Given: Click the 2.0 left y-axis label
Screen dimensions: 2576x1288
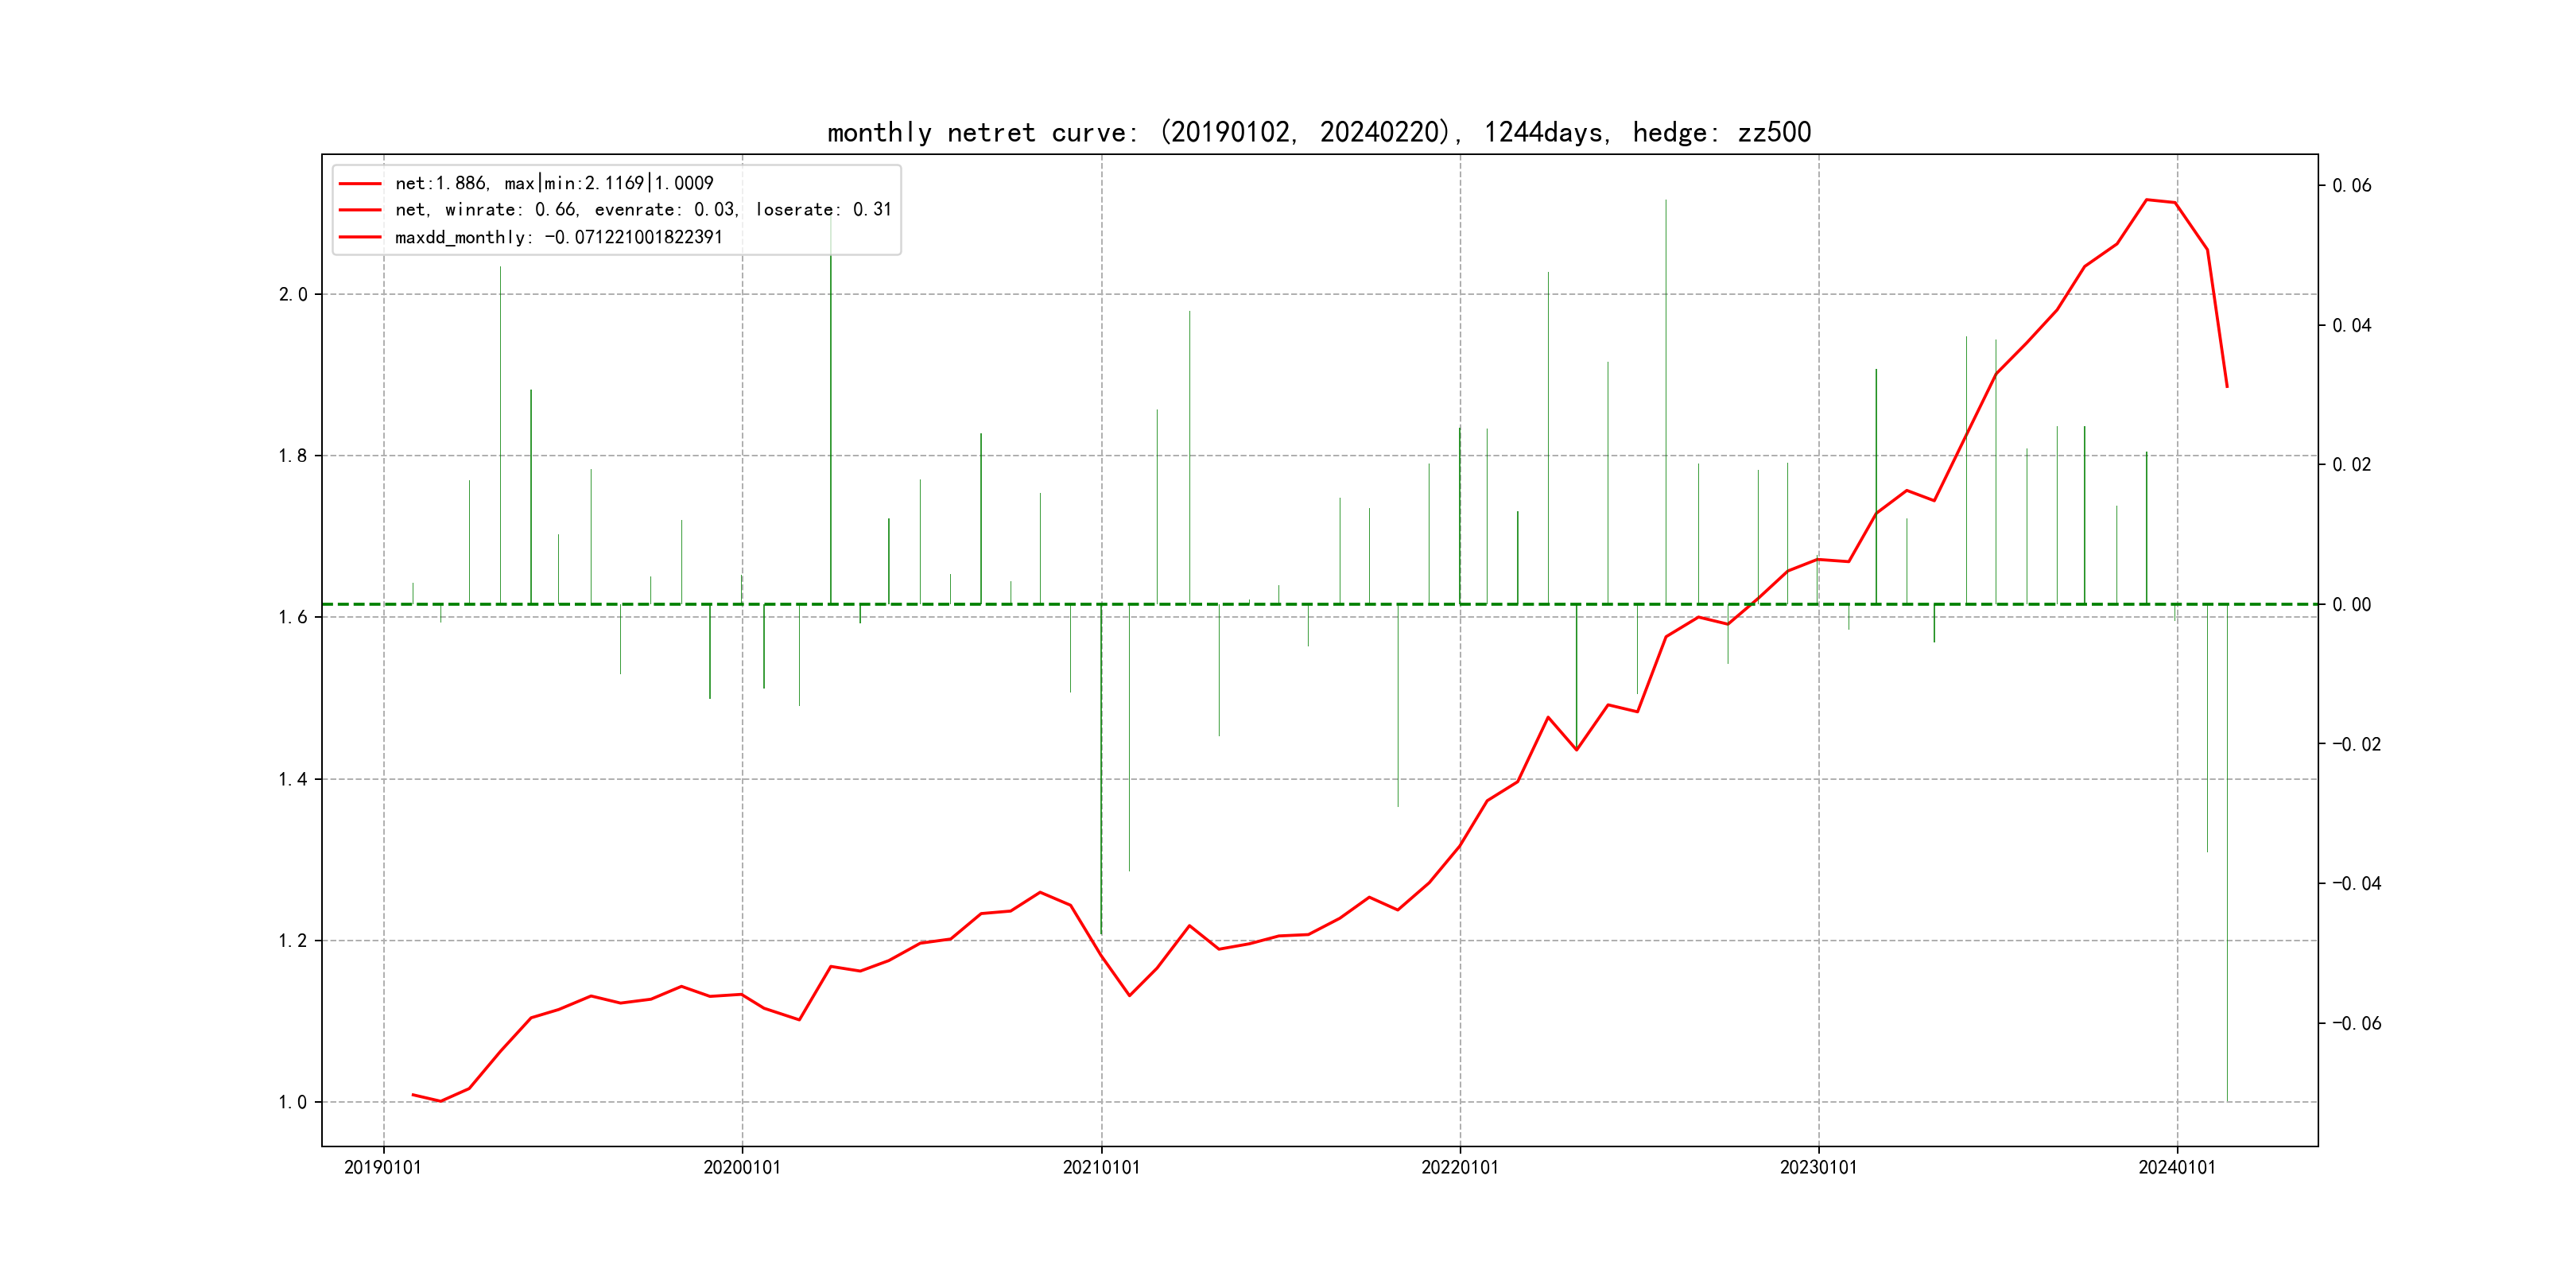Looking at the screenshot, I should coord(293,294).
